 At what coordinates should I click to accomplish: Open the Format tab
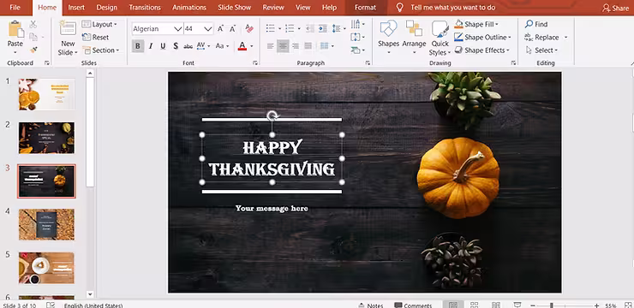pyautogui.click(x=365, y=7)
